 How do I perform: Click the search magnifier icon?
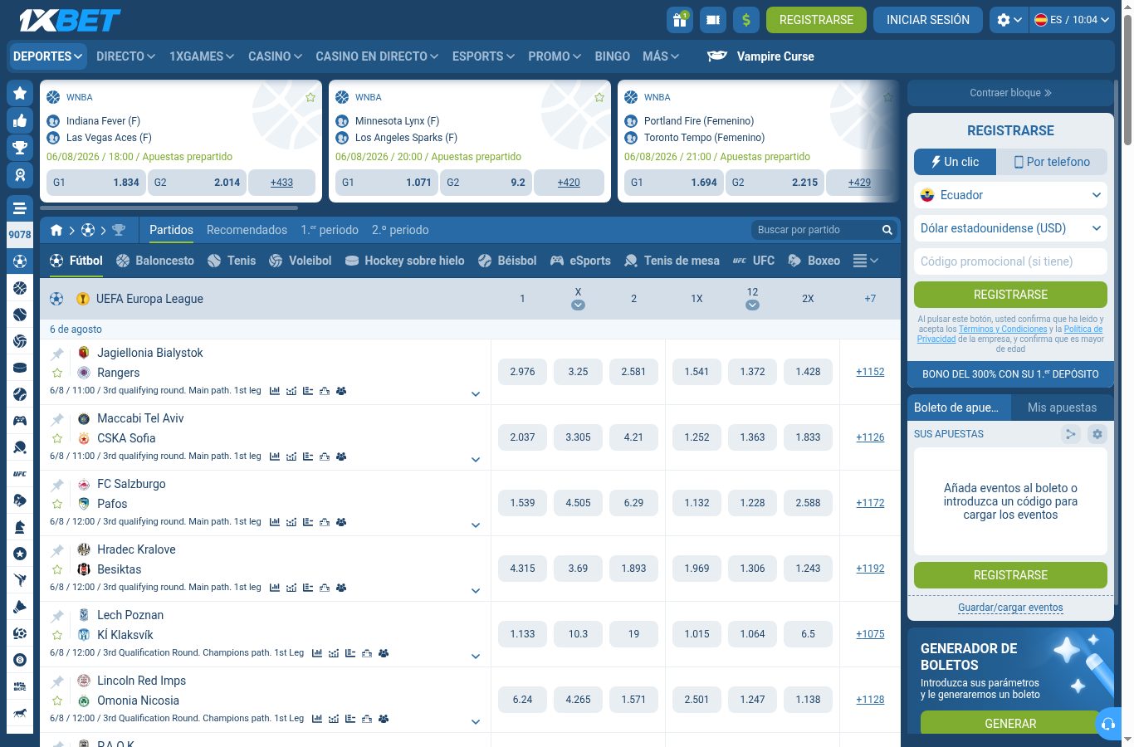click(x=887, y=230)
